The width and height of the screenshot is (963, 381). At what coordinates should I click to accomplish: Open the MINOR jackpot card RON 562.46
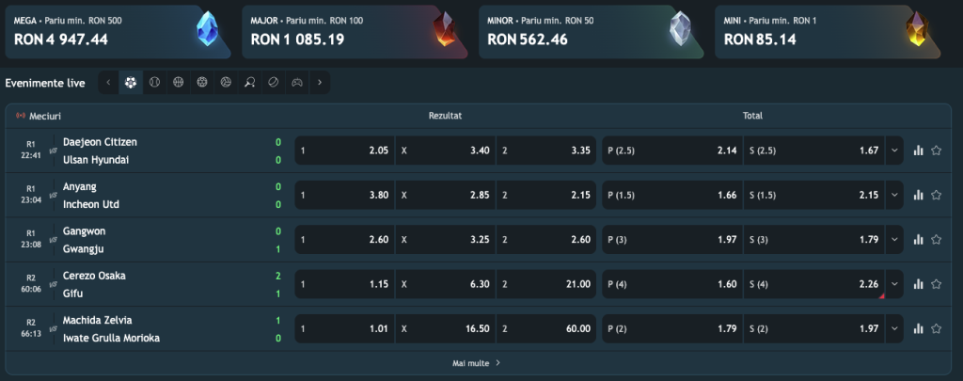point(592,32)
